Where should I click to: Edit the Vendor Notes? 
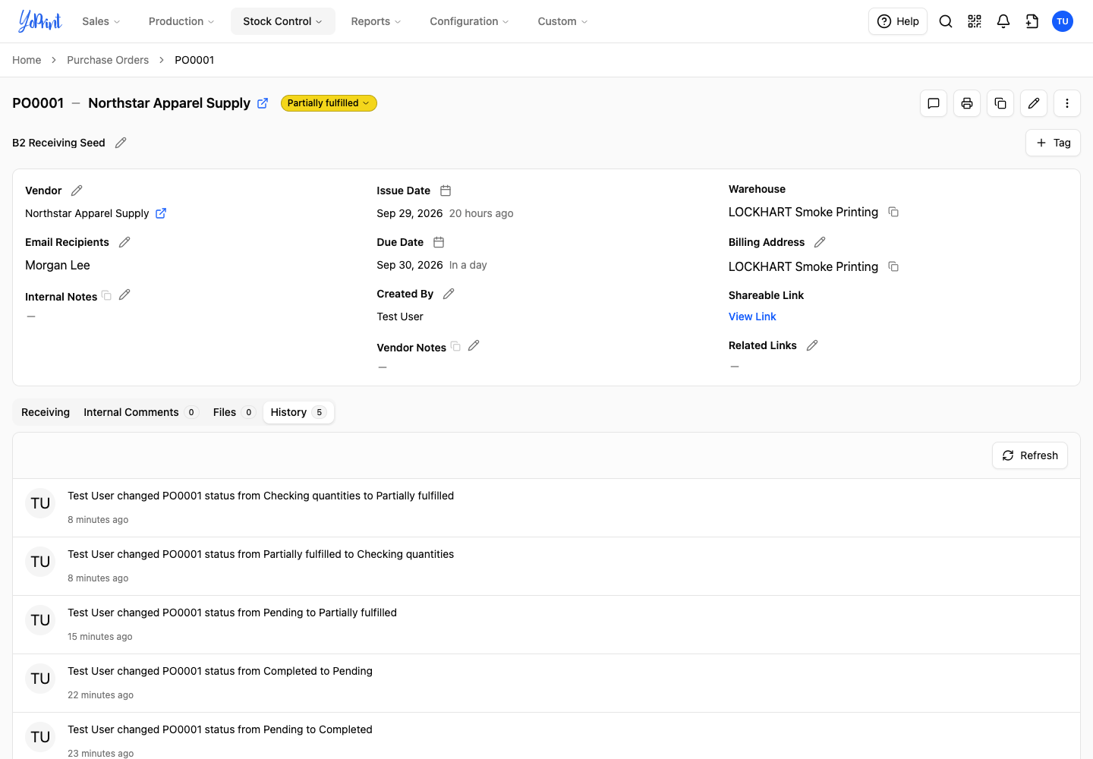tap(474, 345)
